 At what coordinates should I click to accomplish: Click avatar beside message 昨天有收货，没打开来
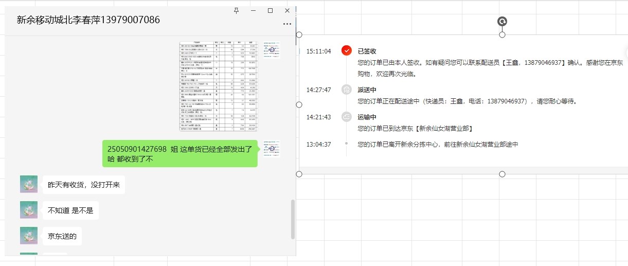tap(29, 184)
